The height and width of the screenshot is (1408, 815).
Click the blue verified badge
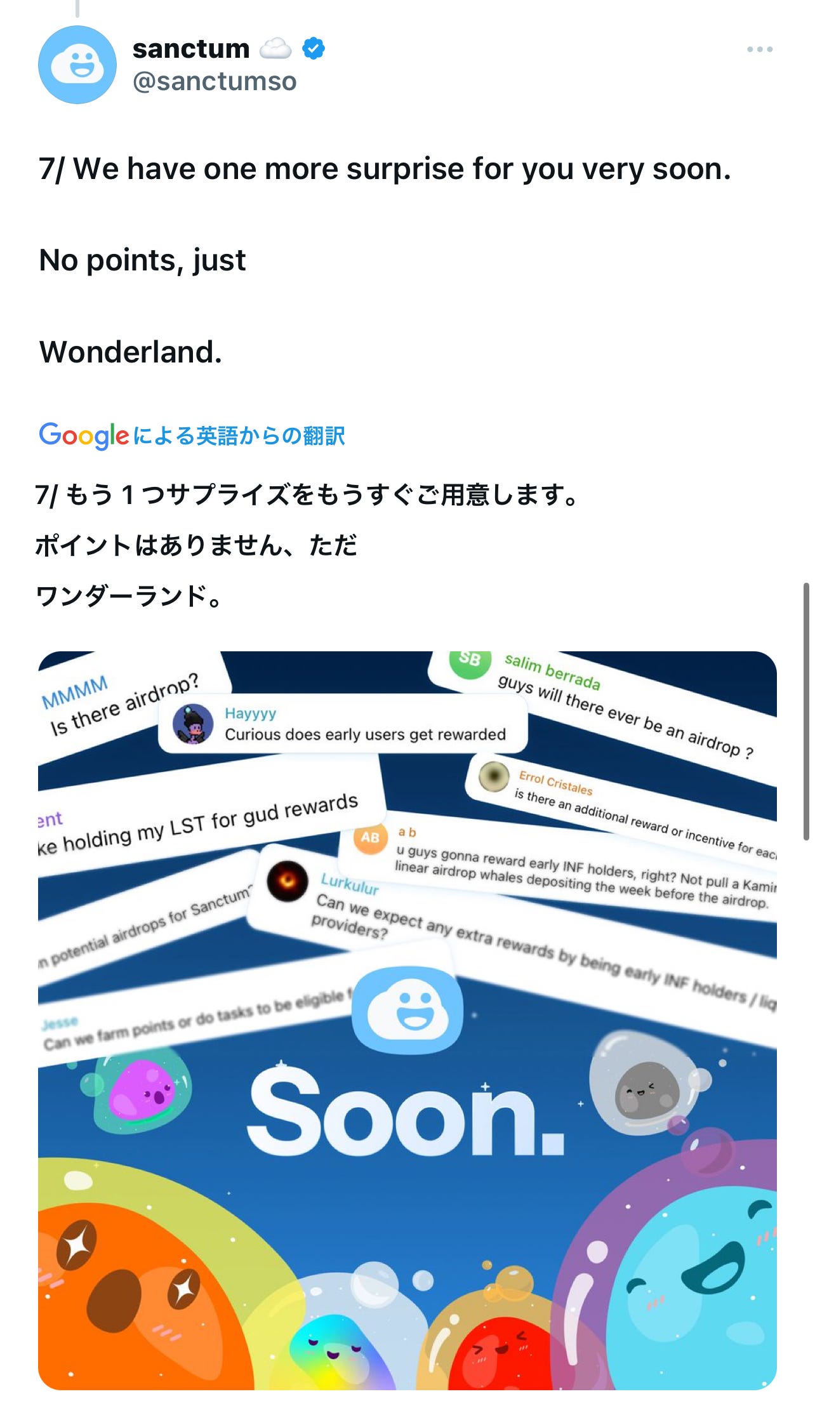point(314,48)
